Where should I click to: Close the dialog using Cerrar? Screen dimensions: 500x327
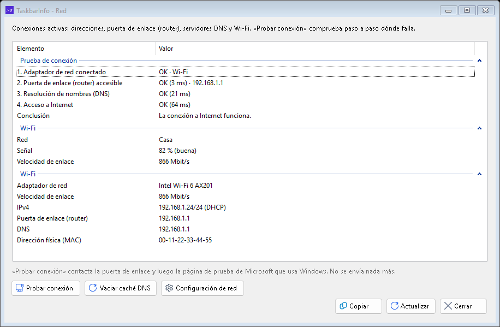point(463,306)
